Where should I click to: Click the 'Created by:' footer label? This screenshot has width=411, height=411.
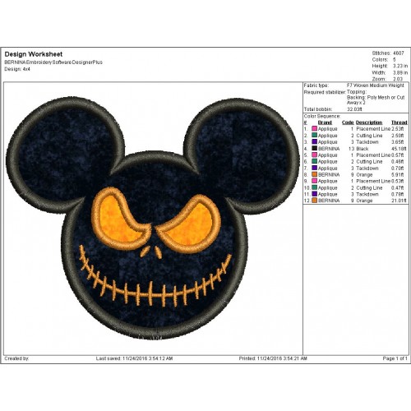(16, 358)
